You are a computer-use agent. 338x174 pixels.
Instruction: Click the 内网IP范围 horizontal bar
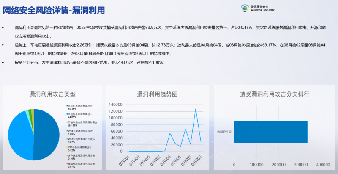tap(271, 132)
